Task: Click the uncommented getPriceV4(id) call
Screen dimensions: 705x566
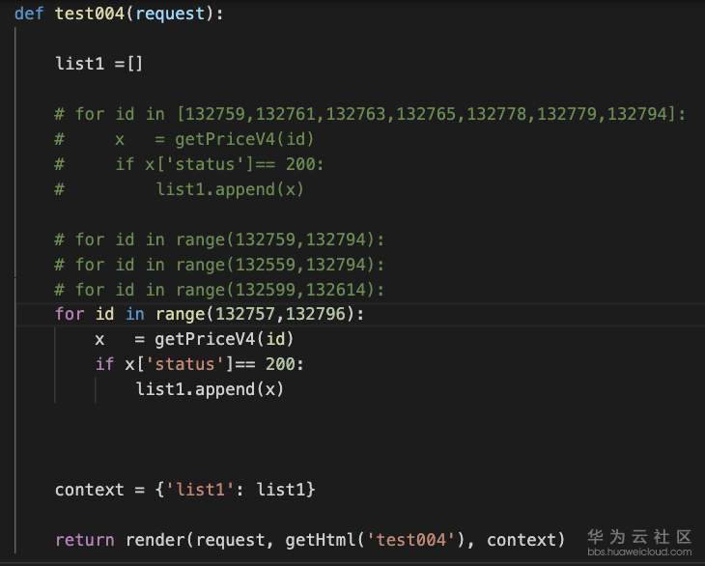Action: coord(223,339)
